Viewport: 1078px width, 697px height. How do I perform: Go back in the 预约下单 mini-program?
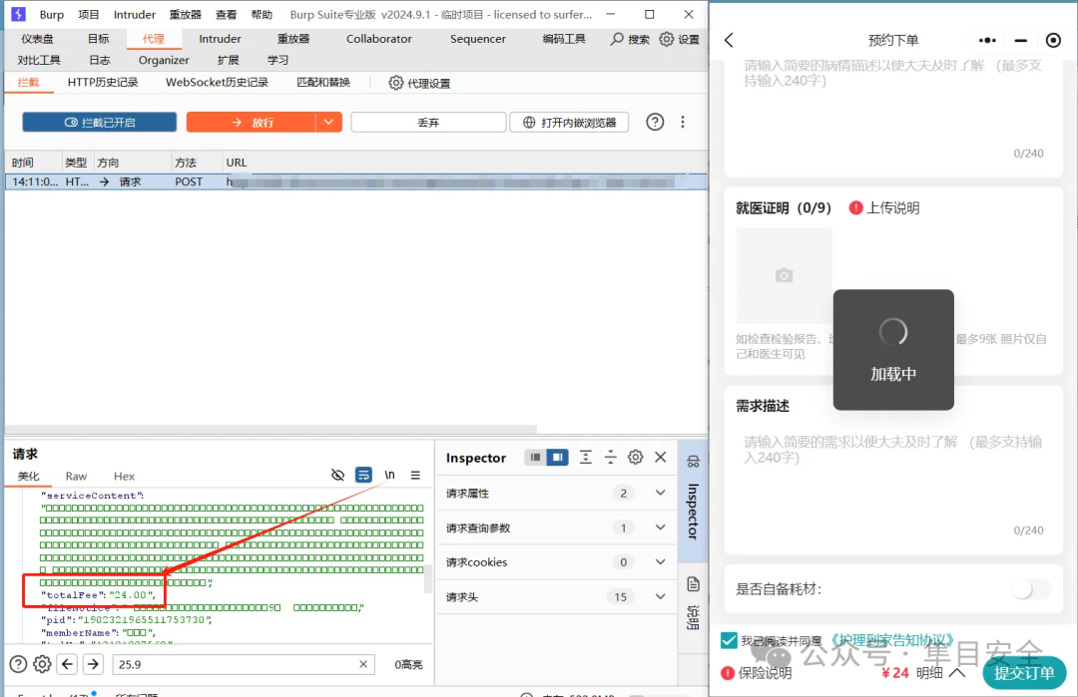coord(730,41)
